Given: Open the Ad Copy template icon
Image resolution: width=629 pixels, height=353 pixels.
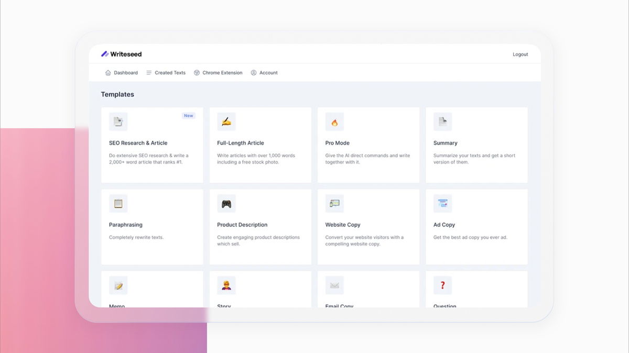Looking at the screenshot, I should point(442,203).
